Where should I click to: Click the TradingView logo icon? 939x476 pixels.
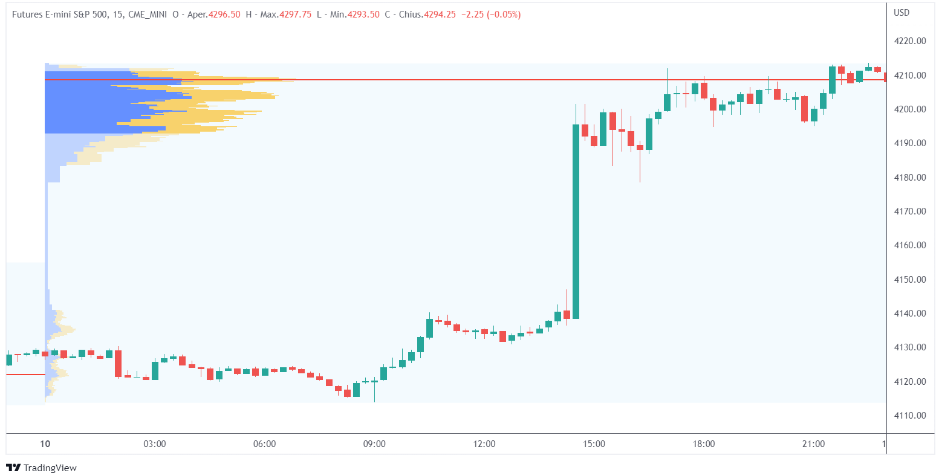[13, 468]
